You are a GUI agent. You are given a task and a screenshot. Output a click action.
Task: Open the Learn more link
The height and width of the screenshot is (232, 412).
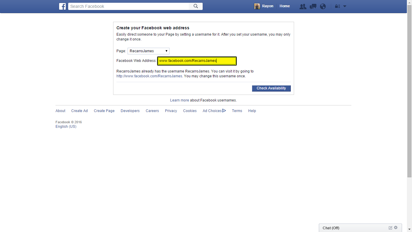tap(179, 100)
